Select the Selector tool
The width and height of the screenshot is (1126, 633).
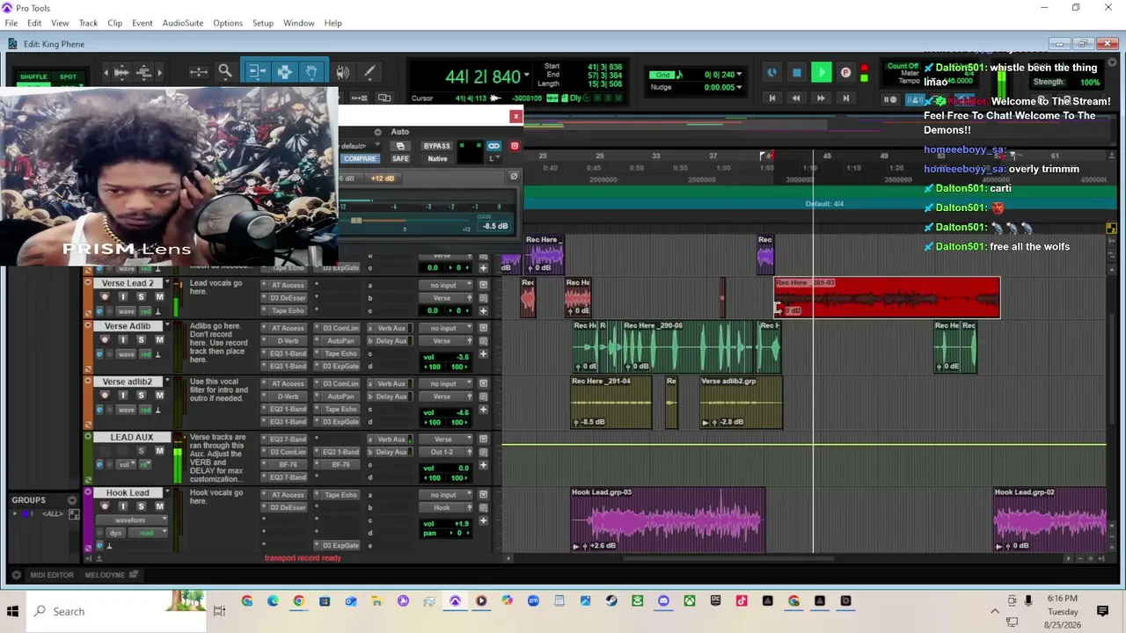[x=284, y=72]
